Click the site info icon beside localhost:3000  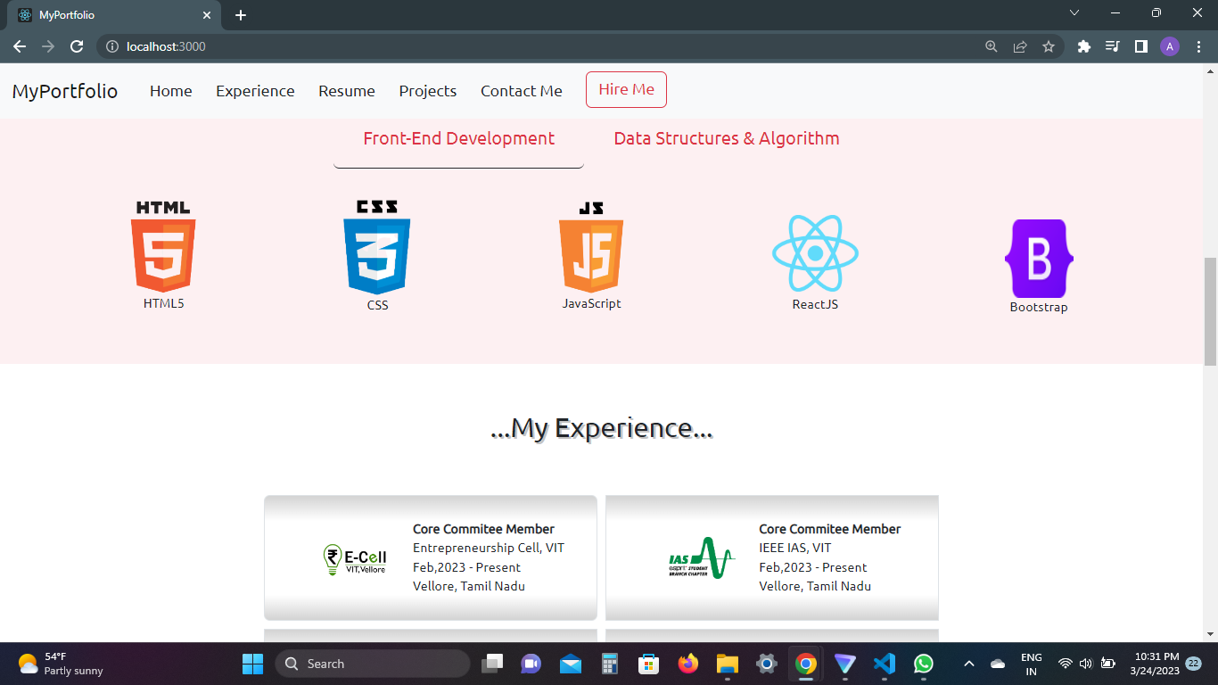click(x=112, y=46)
